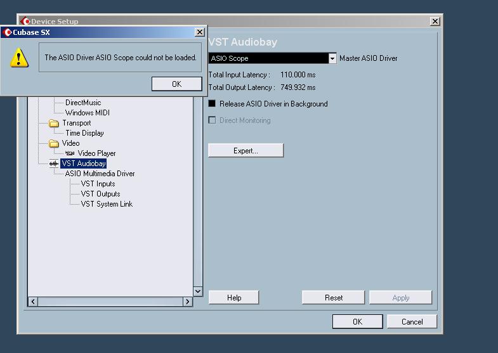Close the Cubase SX error dialog

click(x=199, y=32)
